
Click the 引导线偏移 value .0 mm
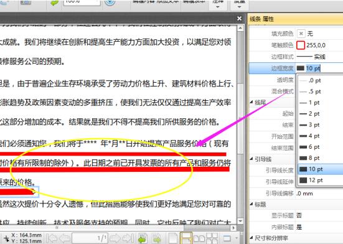coord(305,194)
